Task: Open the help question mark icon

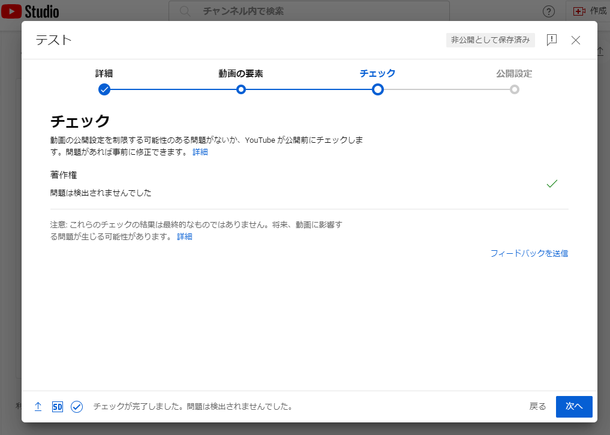Action: click(549, 11)
